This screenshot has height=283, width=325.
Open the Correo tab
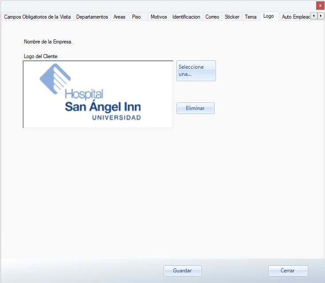coord(212,17)
